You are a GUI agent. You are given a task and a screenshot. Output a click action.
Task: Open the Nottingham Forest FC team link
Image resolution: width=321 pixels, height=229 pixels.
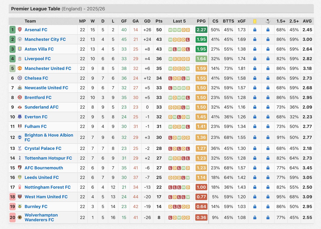pyautogui.click(x=48, y=187)
